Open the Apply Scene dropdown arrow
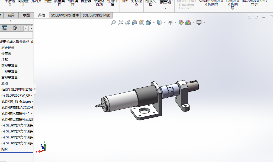The height and width of the screenshot is (162, 273). 193,23
